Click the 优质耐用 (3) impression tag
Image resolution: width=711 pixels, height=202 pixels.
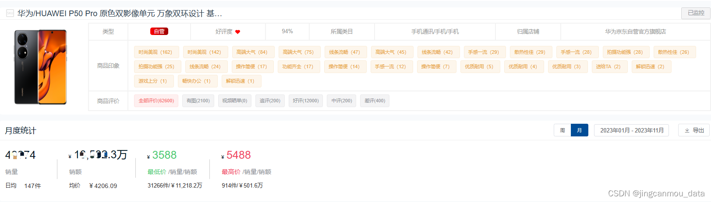pyautogui.click(x=567, y=66)
